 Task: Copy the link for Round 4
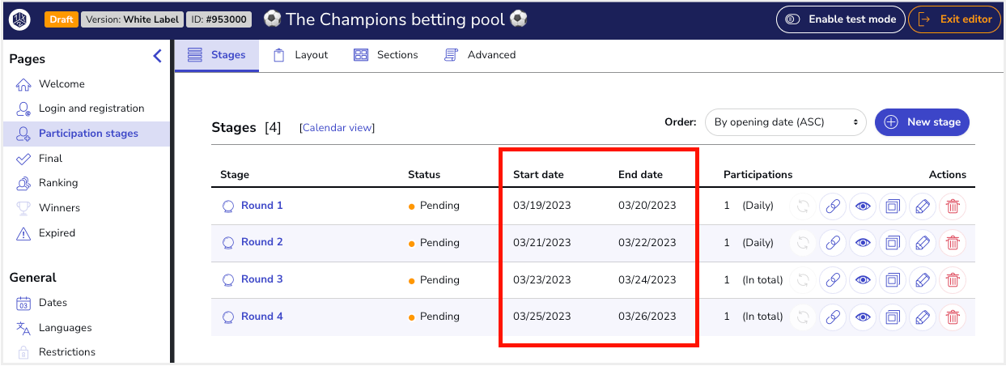(833, 317)
